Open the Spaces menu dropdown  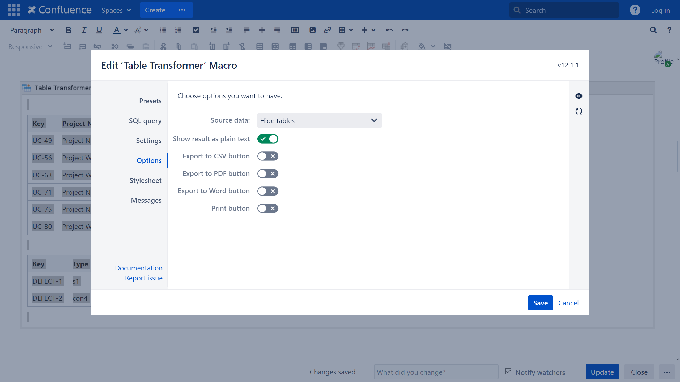coord(116,10)
